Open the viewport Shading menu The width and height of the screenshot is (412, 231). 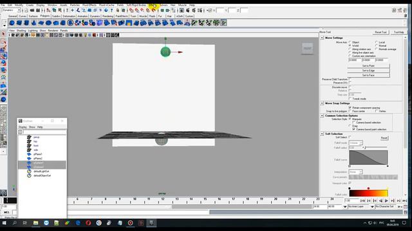pyautogui.click(x=21, y=31)
